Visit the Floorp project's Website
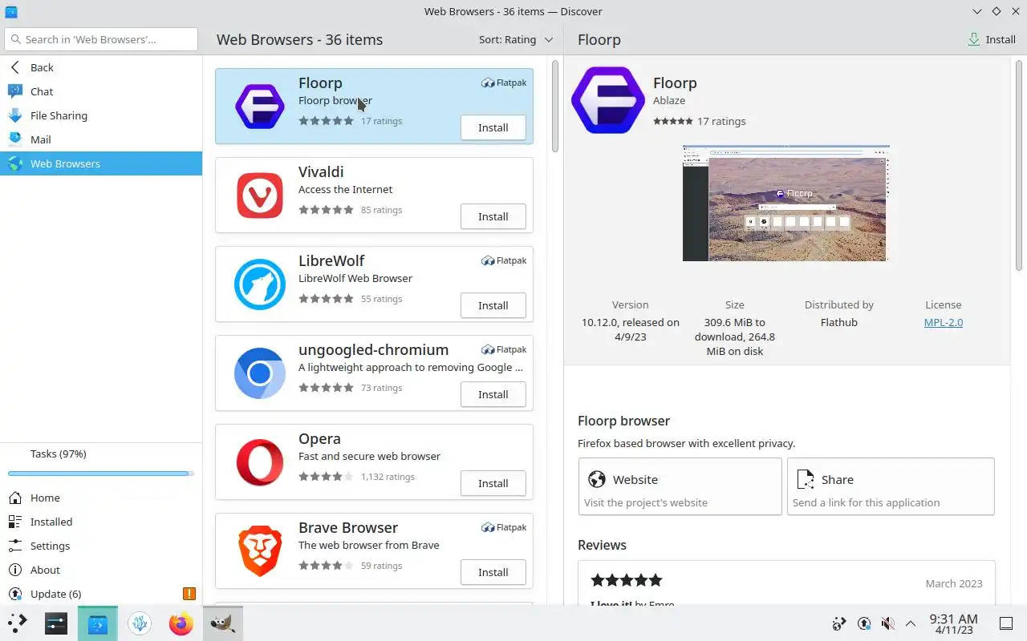The image size is (1027, 641). [680, 486]
